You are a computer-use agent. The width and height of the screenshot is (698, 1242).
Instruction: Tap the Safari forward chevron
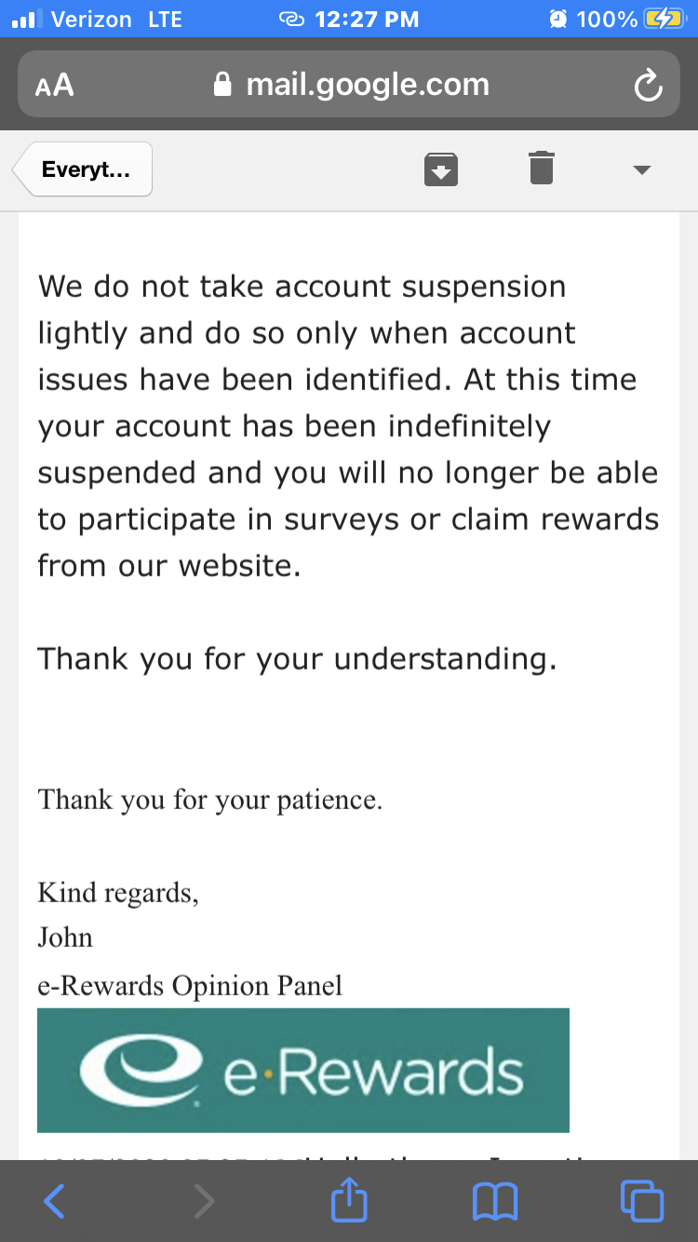pos(204,1201)
